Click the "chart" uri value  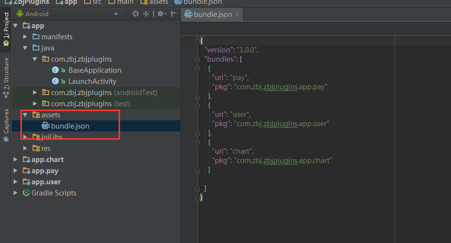tap(241, 151)
